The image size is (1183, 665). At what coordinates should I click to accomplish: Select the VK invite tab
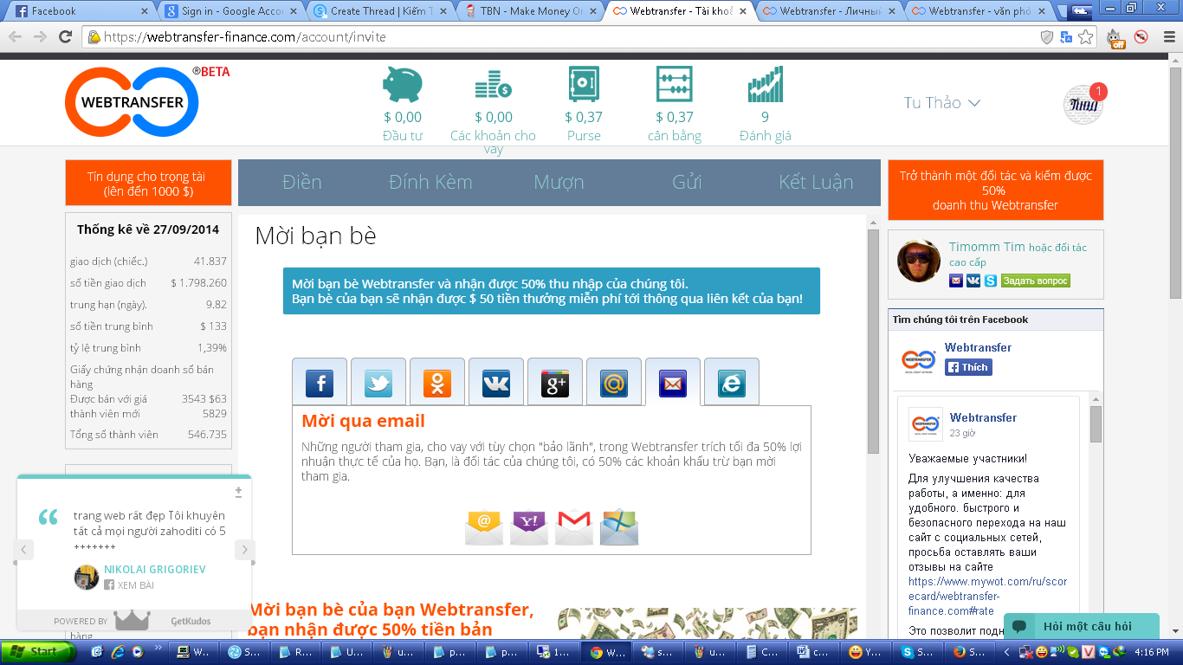pyautogui.click(x=496, y=382)
